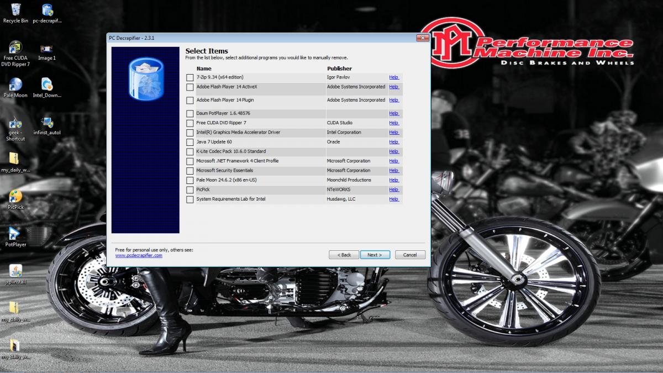Open Help link for Daum PotPlayer

pyautogui.click(x=393, y=113)
